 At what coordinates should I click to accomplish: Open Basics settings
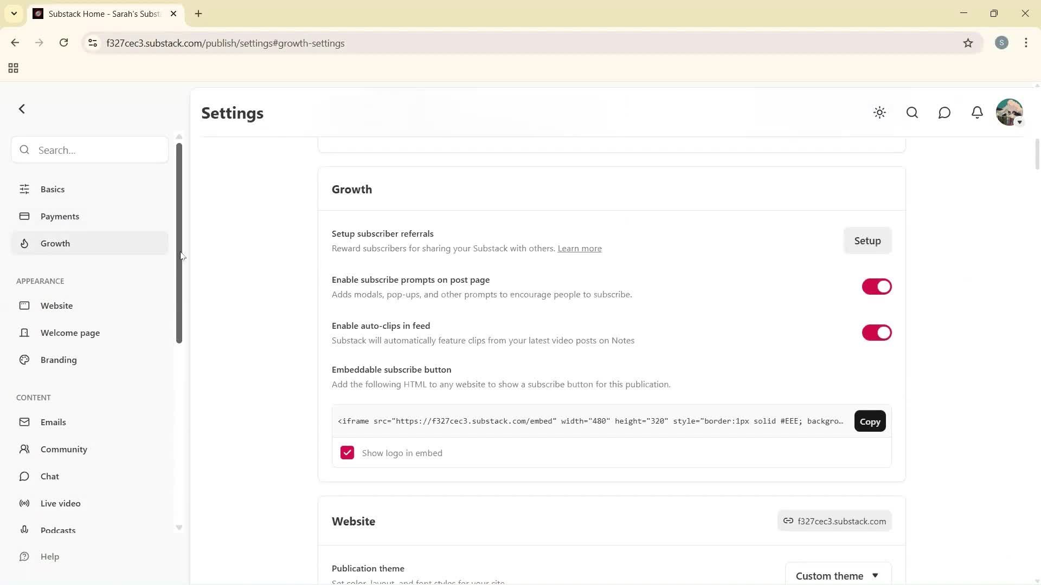(52, 189)
